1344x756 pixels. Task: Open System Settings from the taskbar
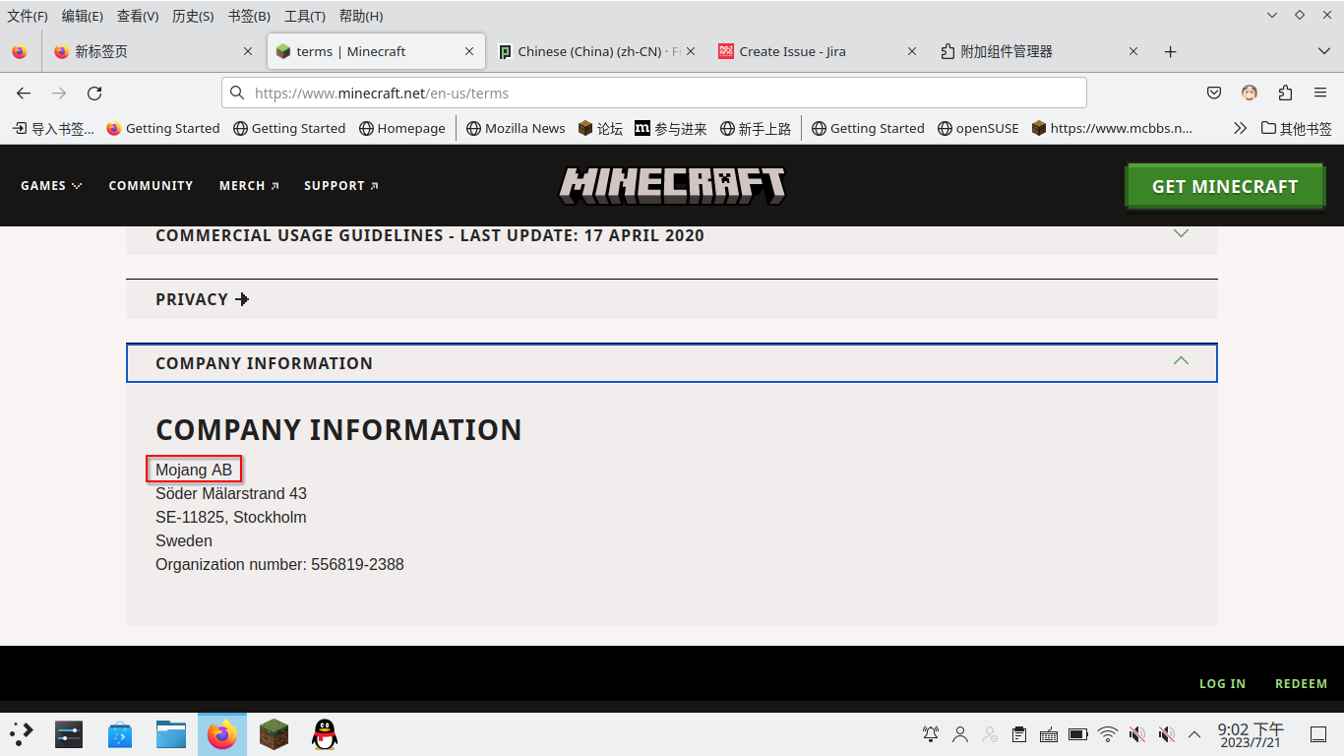69,734
